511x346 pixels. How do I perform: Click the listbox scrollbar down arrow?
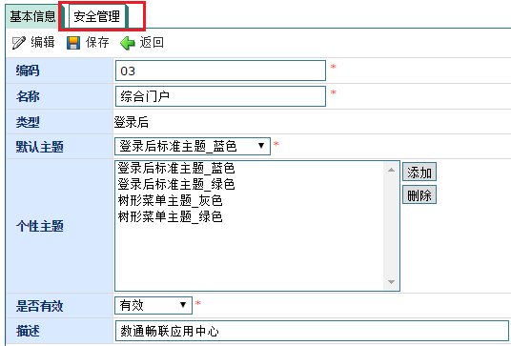pyautogui.click(x=392, y=282)
